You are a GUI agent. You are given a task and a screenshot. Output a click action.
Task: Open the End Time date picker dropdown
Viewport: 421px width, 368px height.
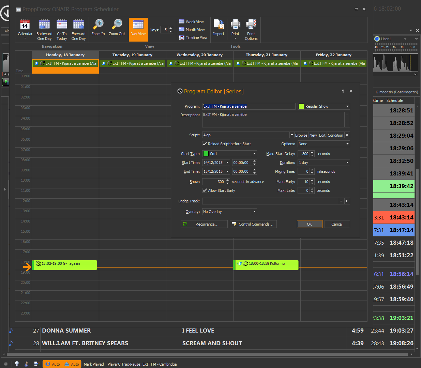[x=227, y=171]
